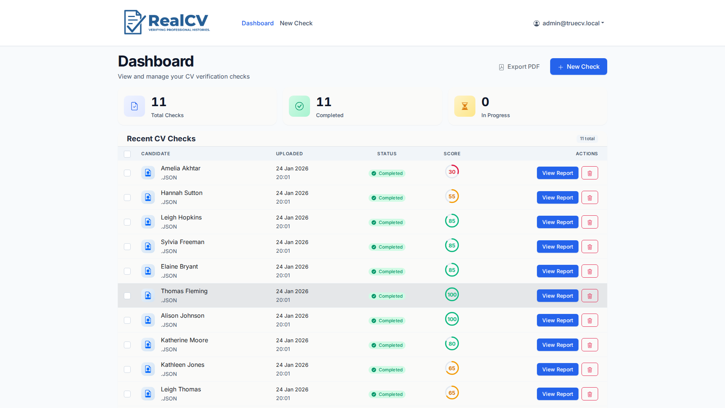Click the RealCV logo
This screenshot has height=408, width=725.
point(167,23)
